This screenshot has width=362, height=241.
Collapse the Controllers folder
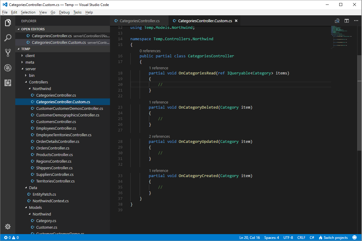(63, 82)
